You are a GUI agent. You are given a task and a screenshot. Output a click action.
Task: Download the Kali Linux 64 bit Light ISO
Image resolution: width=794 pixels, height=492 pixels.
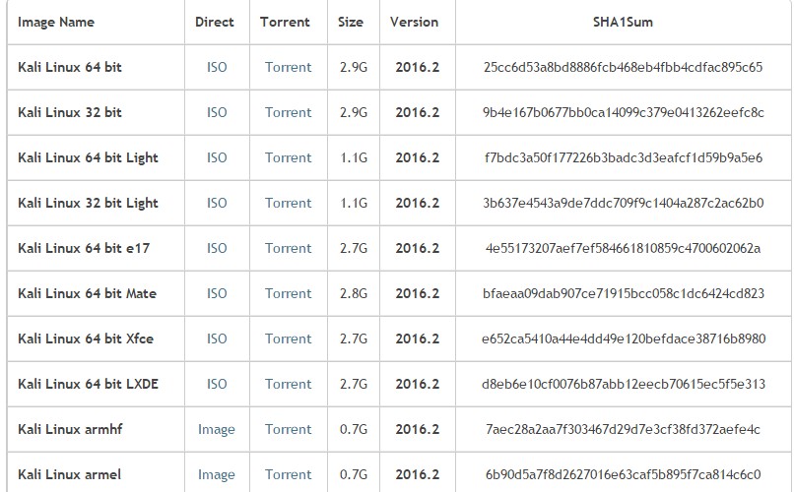[217, 157]
